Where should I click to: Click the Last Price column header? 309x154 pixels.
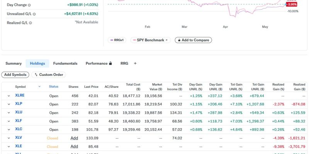pyautogui.click(x=91, y=87)
